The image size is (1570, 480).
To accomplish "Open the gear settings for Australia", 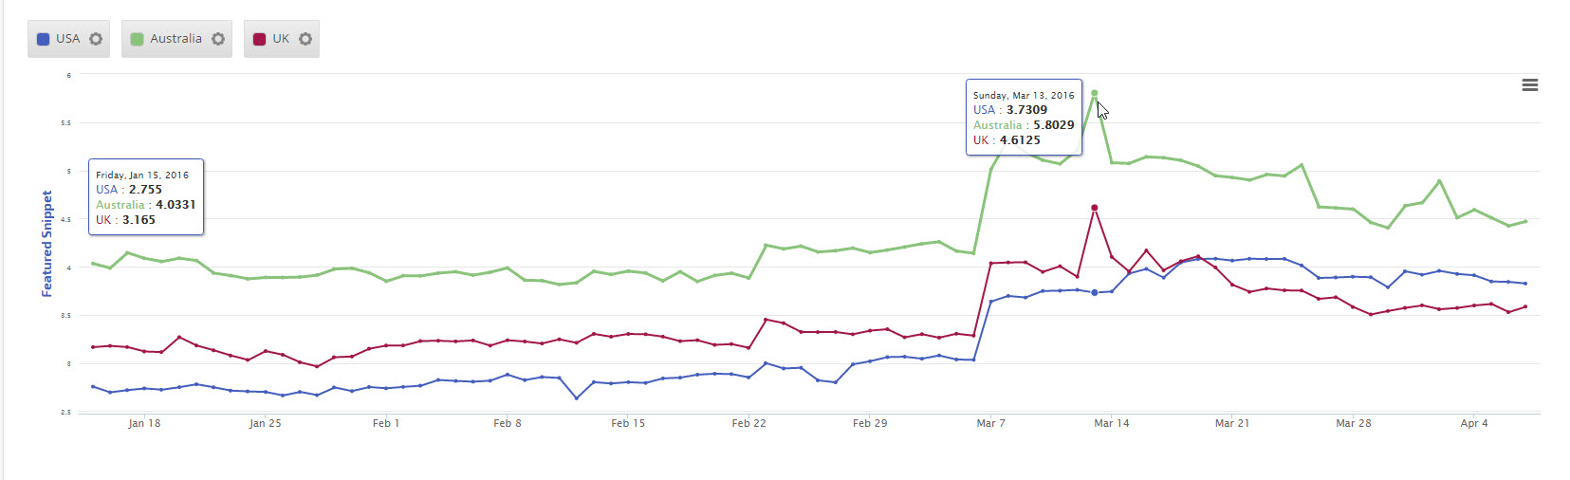I will (x=218, y=39).
